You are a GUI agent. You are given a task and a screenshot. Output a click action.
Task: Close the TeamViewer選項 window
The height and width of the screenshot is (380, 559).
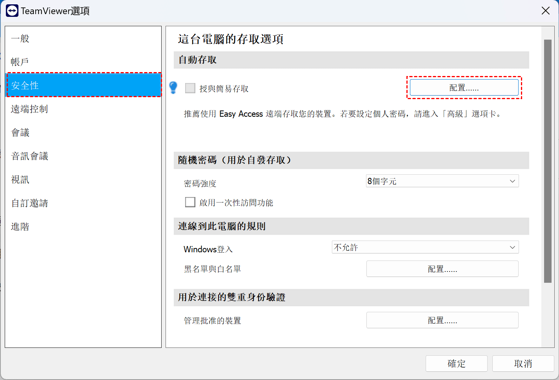point(546,11)
